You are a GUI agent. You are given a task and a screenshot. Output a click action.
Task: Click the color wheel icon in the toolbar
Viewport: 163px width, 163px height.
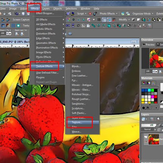[x=68, y=20]
